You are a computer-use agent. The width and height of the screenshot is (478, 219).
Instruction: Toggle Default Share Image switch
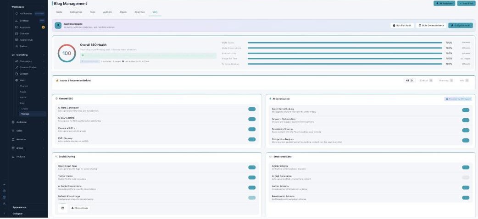point(252,197)
